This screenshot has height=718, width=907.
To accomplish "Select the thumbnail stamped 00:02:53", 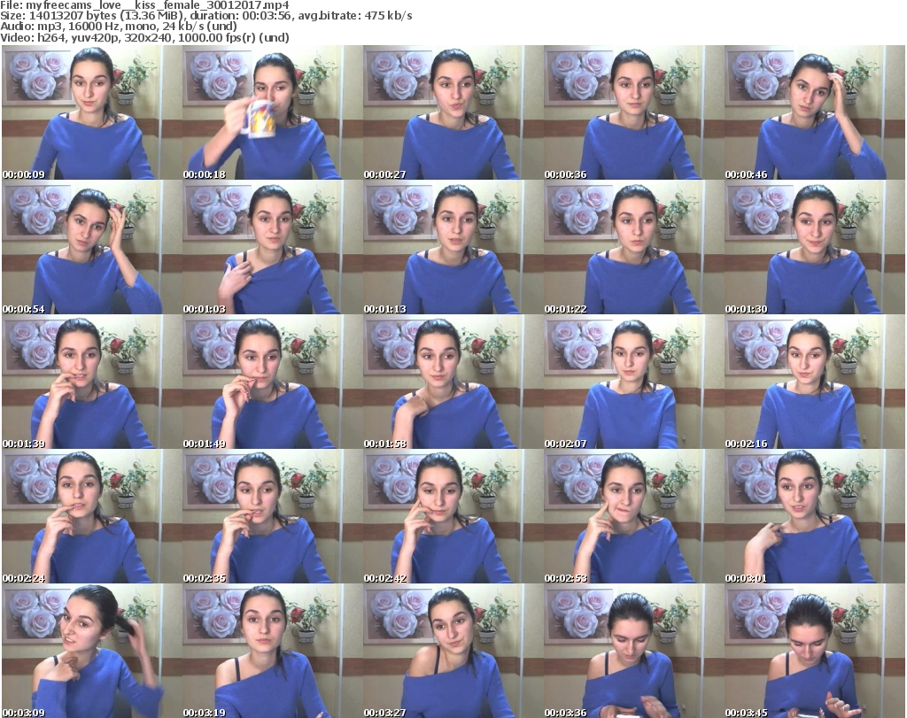I will [x=633, y=516].
